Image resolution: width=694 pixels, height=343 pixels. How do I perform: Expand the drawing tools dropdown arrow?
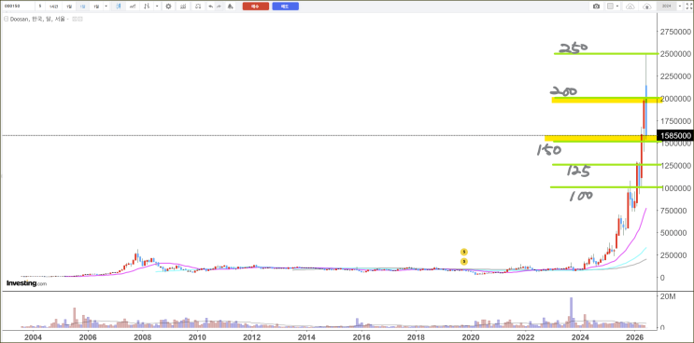157,7
